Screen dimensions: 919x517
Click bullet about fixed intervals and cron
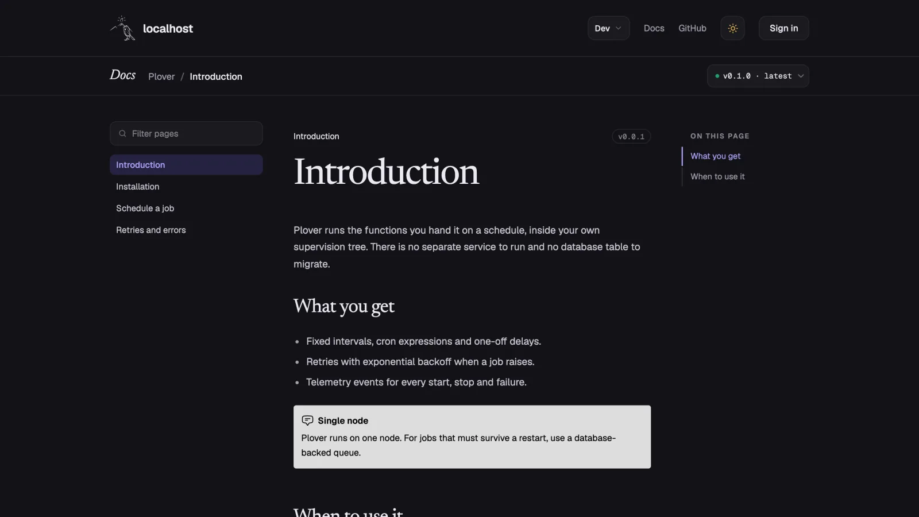point(423,341)
